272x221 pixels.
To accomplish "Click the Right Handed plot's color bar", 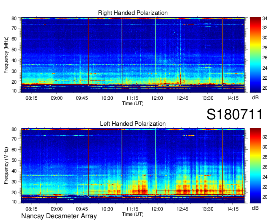I will click(255, 55).
